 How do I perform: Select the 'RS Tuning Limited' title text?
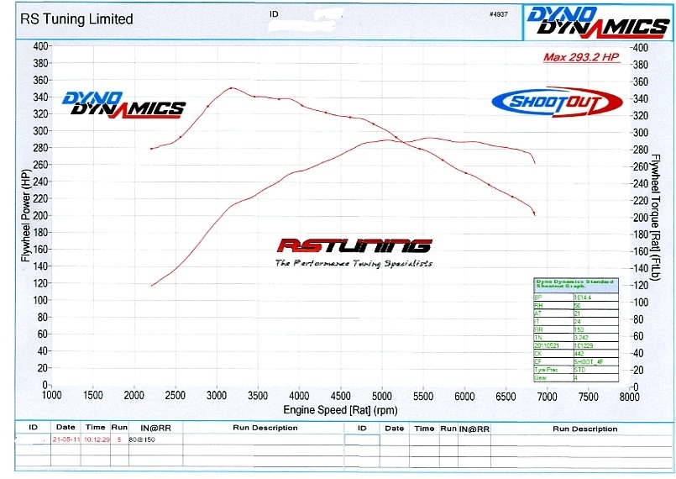point(76,19)
